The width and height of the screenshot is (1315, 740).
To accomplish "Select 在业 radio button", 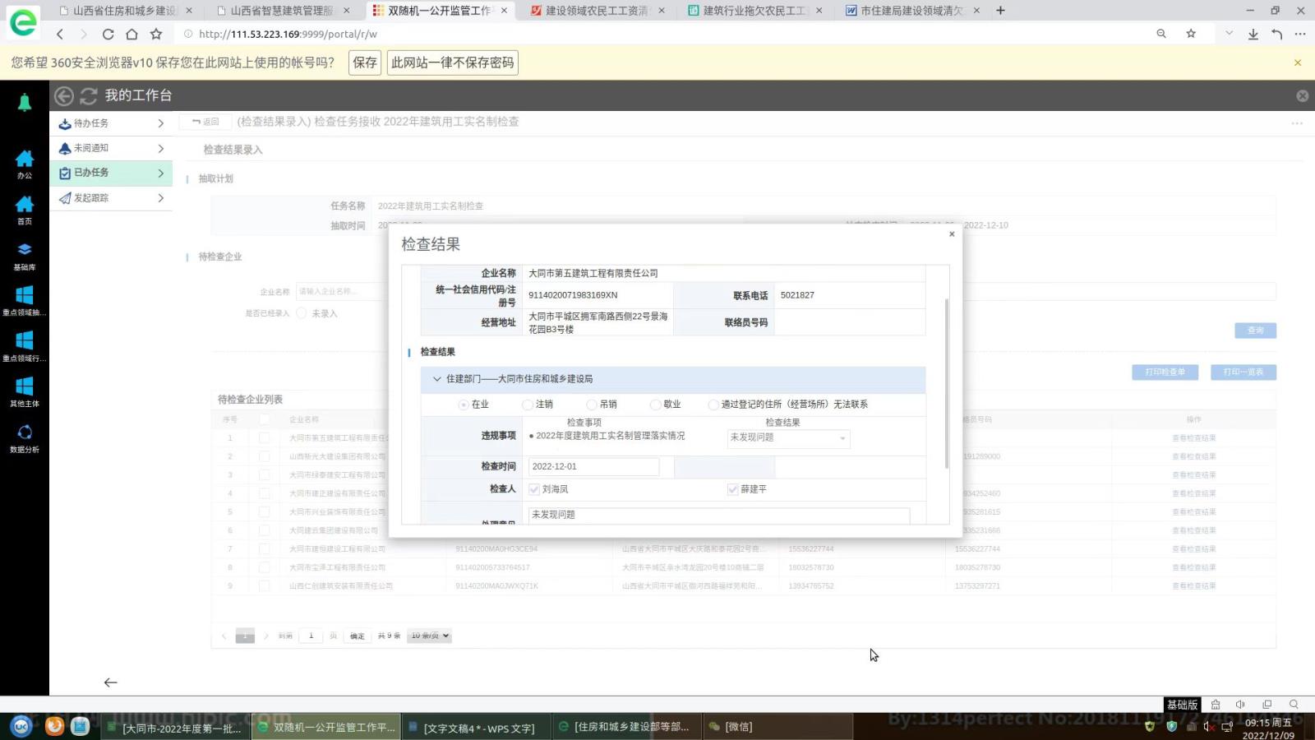I will pos(464,405).
